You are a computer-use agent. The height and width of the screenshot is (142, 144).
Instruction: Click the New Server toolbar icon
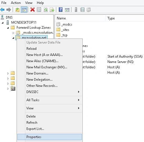point(76,10)
